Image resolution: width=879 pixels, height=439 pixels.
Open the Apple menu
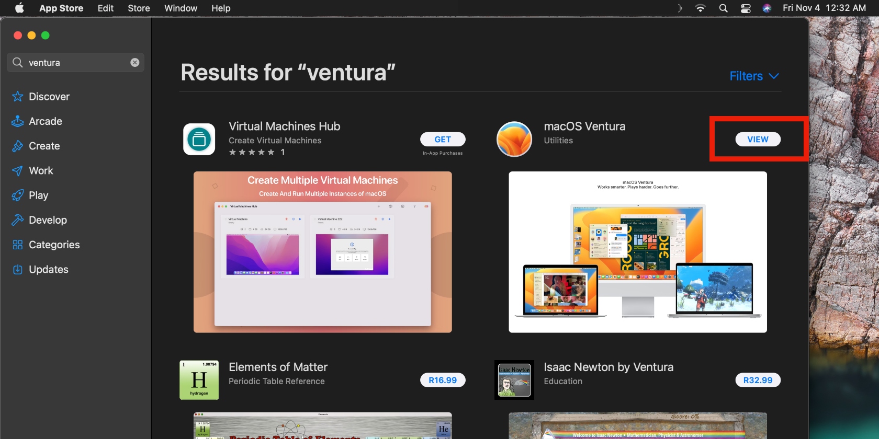(19, 8)
